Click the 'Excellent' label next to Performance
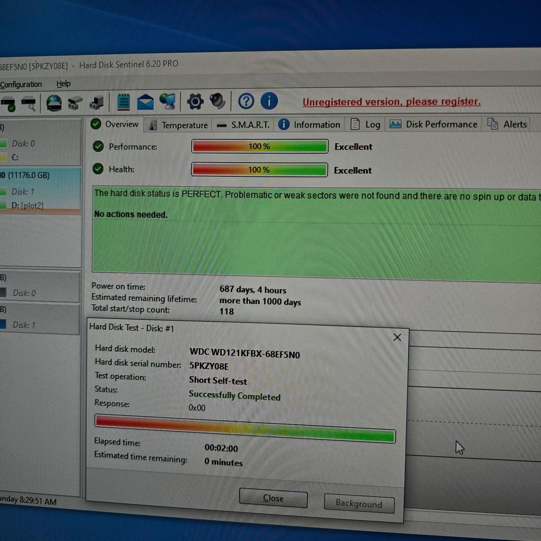 [x=353, y=147]
